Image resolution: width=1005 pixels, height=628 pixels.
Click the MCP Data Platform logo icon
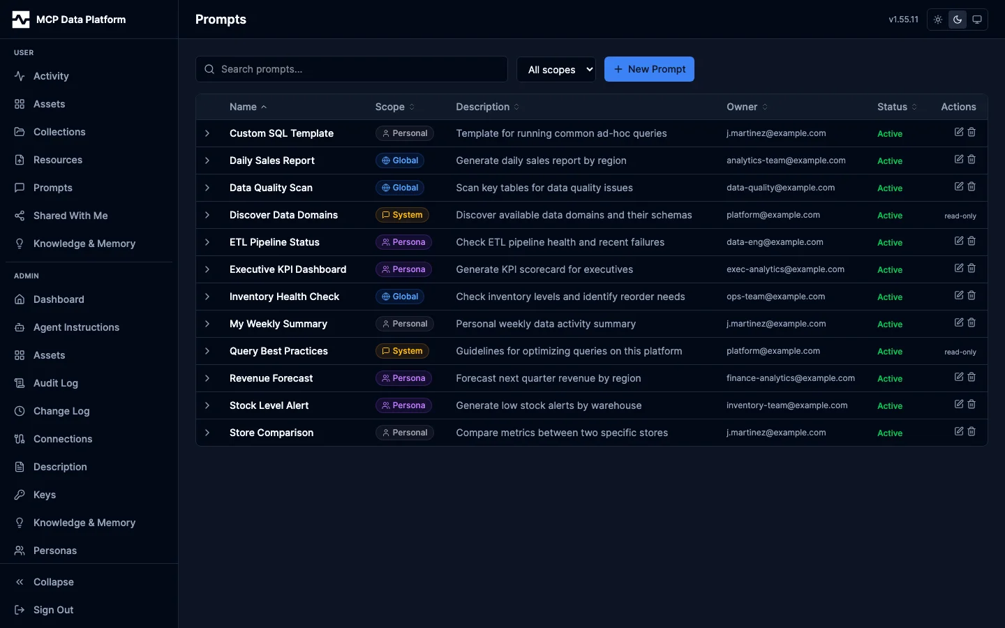(21, 20)
